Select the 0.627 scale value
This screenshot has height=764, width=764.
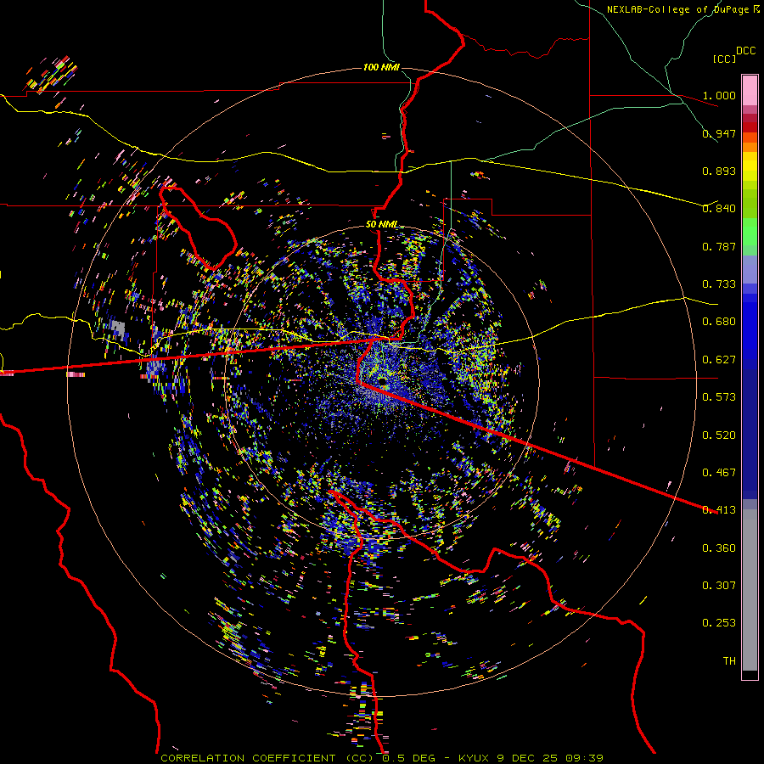coord(719,360)
